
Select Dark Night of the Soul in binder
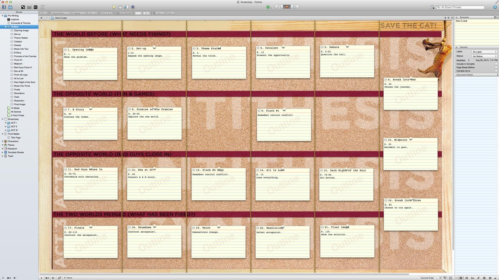pos(25,82)
